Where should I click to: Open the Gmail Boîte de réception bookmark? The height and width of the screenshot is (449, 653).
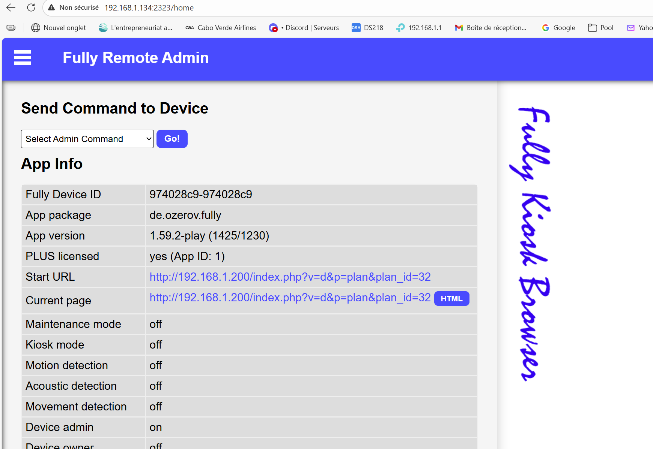pos(491,28)
